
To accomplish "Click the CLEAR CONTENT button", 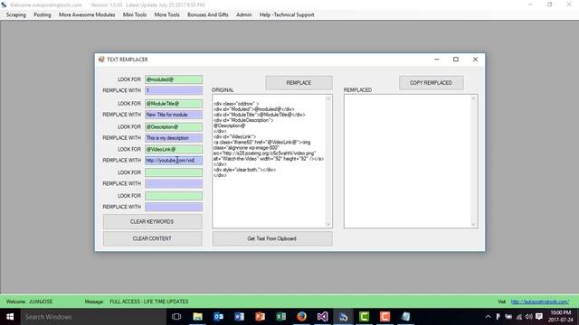I will tap(152, 238).
